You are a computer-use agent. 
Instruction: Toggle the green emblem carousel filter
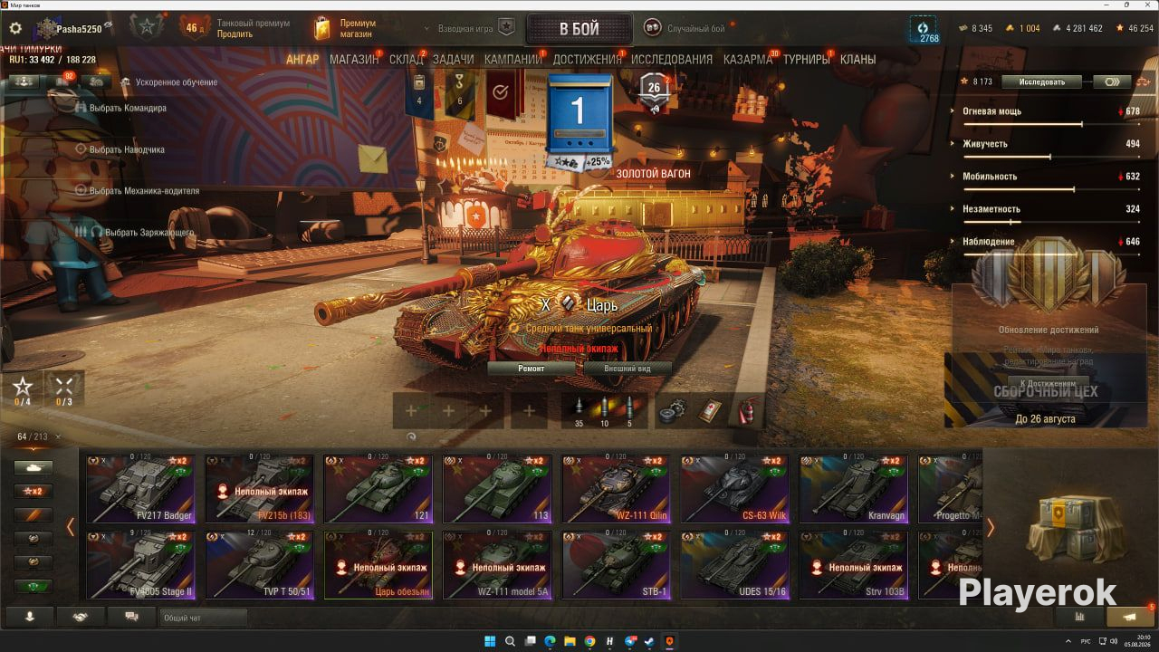pyautogui.click(x=33, y=585)
